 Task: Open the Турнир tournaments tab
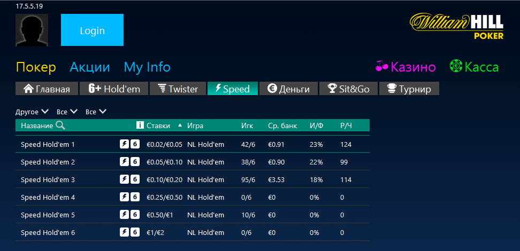tap(409, 89)
